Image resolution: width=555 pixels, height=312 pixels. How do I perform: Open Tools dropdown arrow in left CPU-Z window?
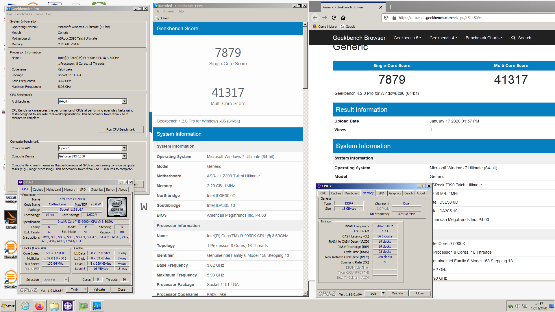[85, 289]
